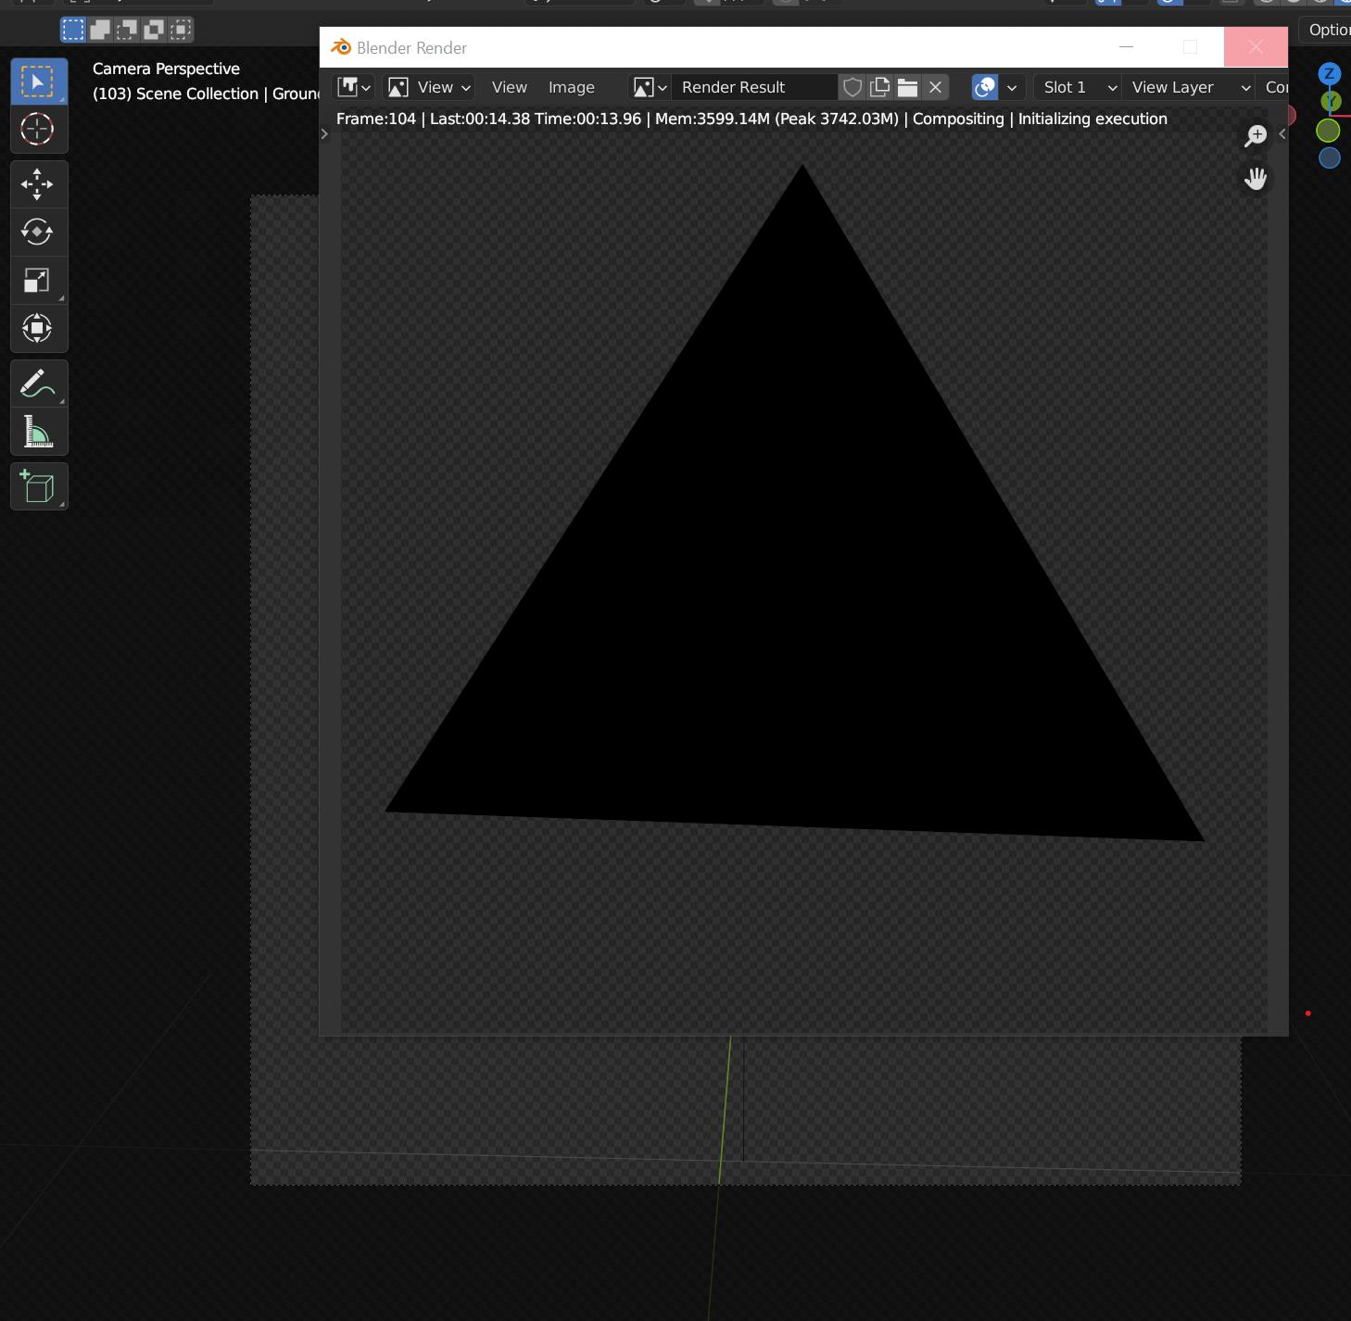Set selection mode to Extend

(x=99, y=30)
